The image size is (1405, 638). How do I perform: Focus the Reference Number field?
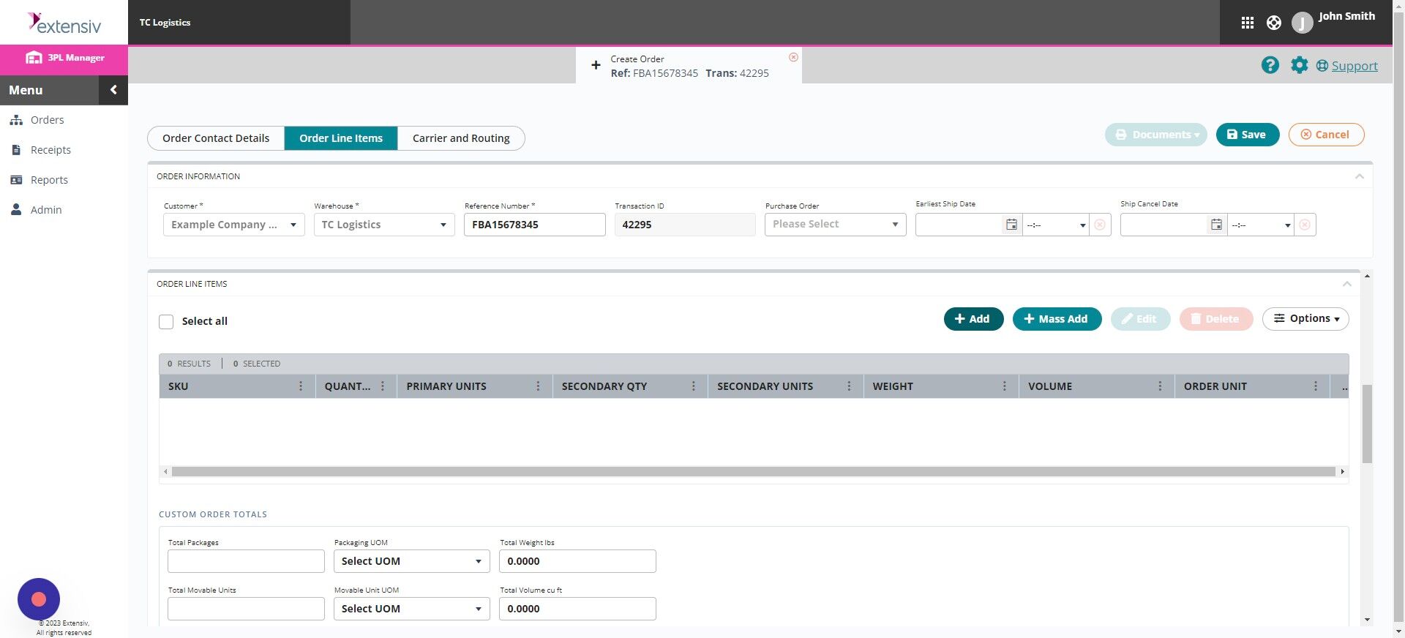535,225
